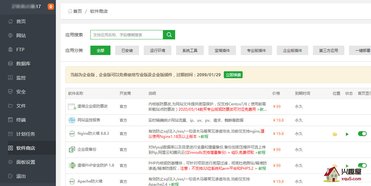Open the 教程 link for 企业级备份

(x=260, y=153)
